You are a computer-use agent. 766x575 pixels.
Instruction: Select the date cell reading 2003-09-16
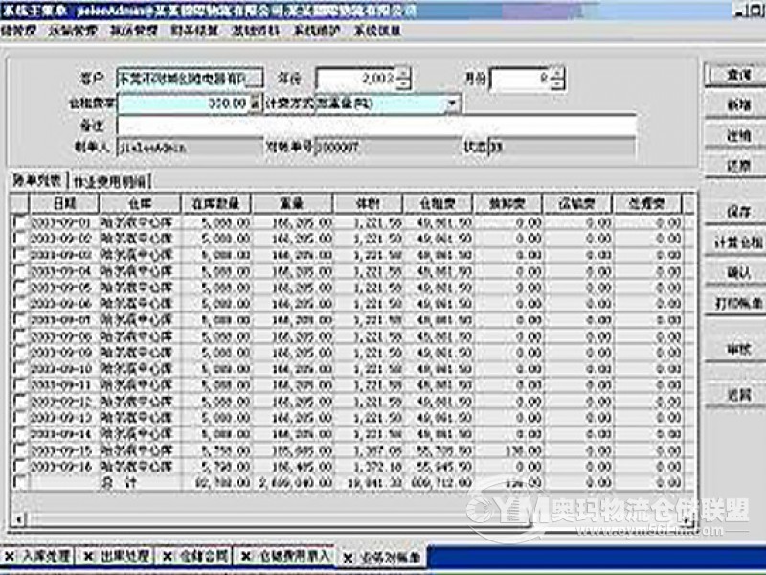64,467
